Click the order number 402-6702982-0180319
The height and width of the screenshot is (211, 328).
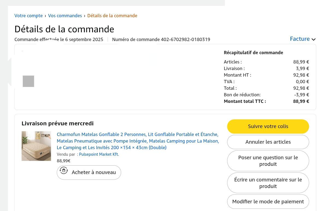click(185, 39)
